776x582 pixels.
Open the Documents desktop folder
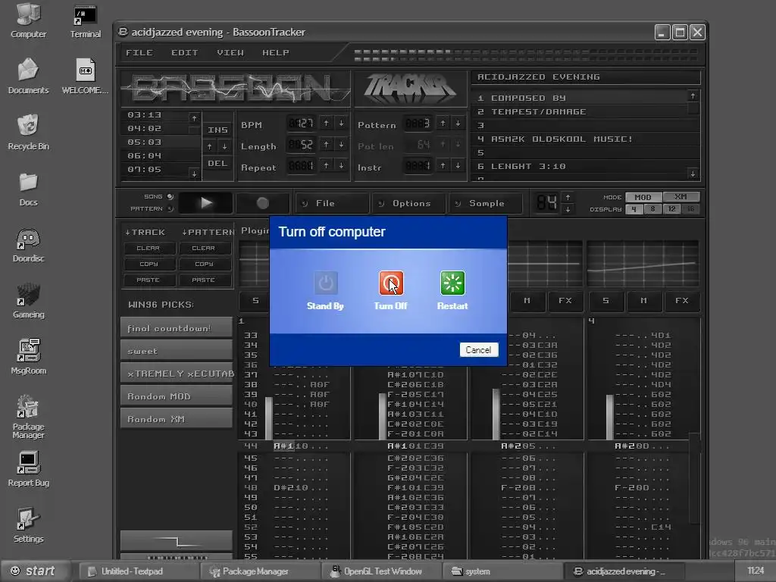28,77
